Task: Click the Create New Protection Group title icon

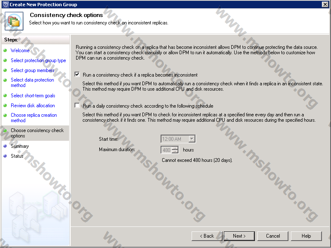Action: point(5,4)
